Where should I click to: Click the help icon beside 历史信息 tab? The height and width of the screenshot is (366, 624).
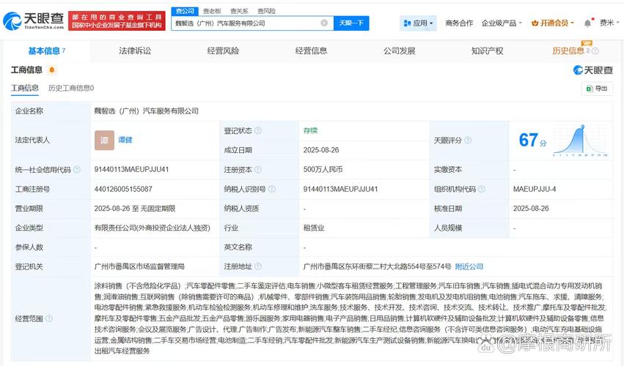(x=595, y=51)
